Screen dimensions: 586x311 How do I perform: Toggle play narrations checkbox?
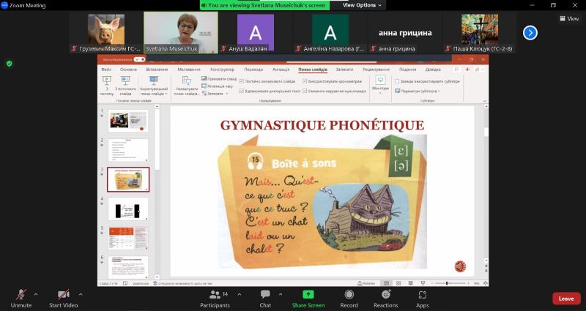pyautogui.click(x=242, y=91)
